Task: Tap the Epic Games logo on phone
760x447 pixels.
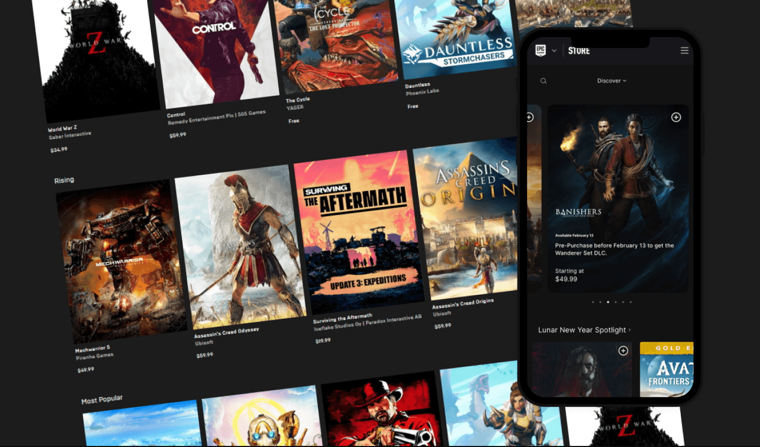Action: (x=540, y=50)
